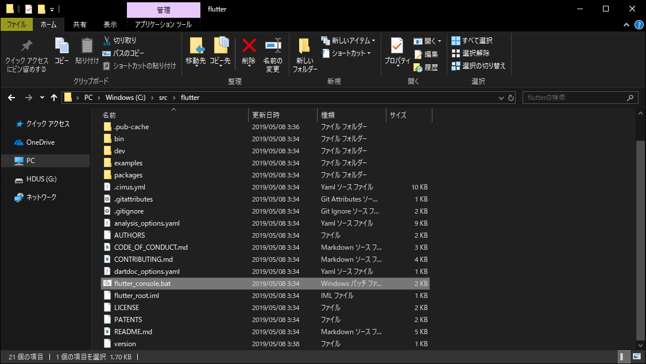Expand the chevron after src breadcrumb
Viewport: 646px width, 364px height.
click(174, 98)
